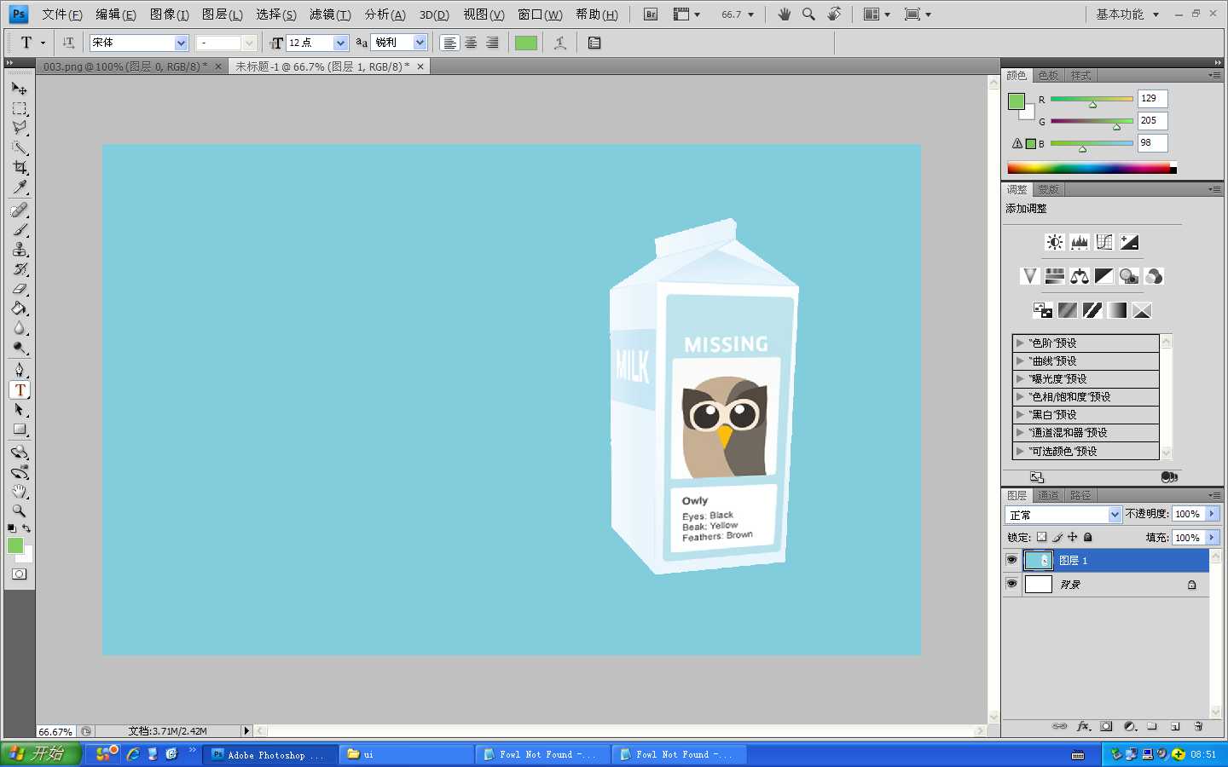This screenshot has width=1228, height=767.
Task: Open the font size dropdown 12点
Action: [341, 43]
